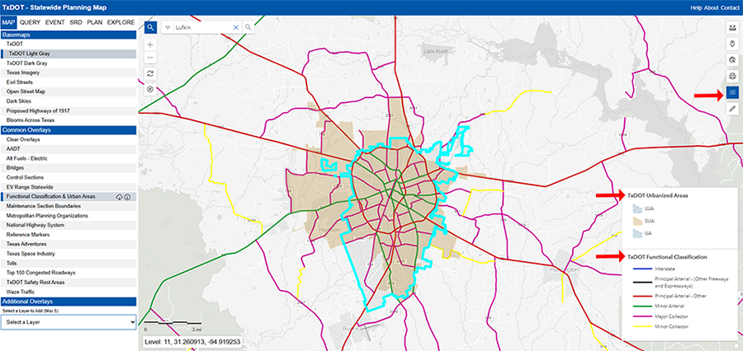
Task: Click the refresh arrows map button
Action: point(150,73)
